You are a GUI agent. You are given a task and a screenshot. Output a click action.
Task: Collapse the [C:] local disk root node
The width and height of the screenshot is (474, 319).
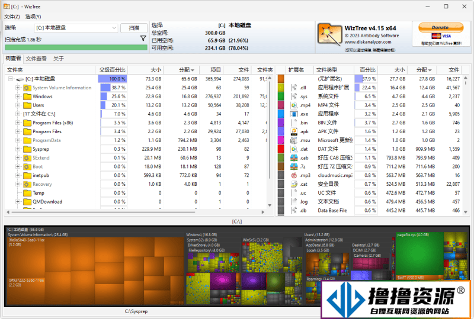(11, 79)
